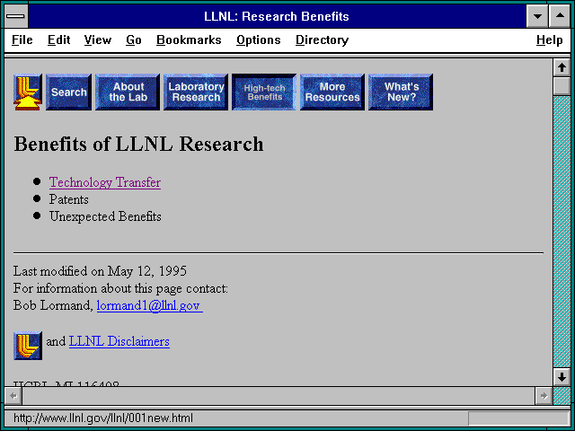Minimize the window with the down arrow button

click(x=537, y=16)
